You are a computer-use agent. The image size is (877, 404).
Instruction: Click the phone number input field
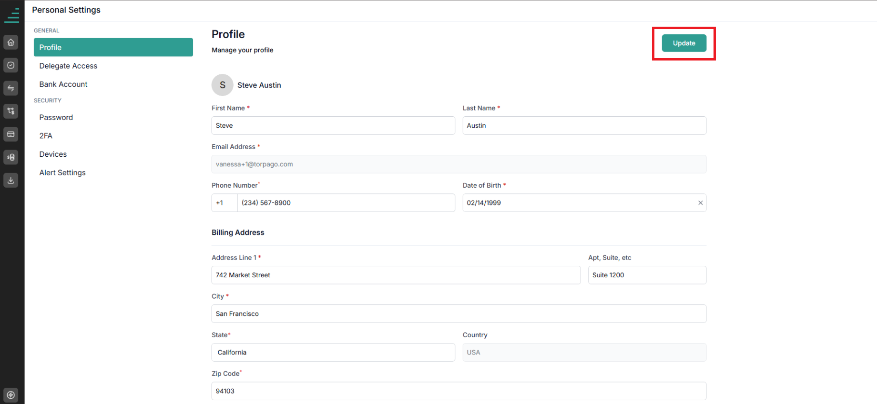[346, 203]
